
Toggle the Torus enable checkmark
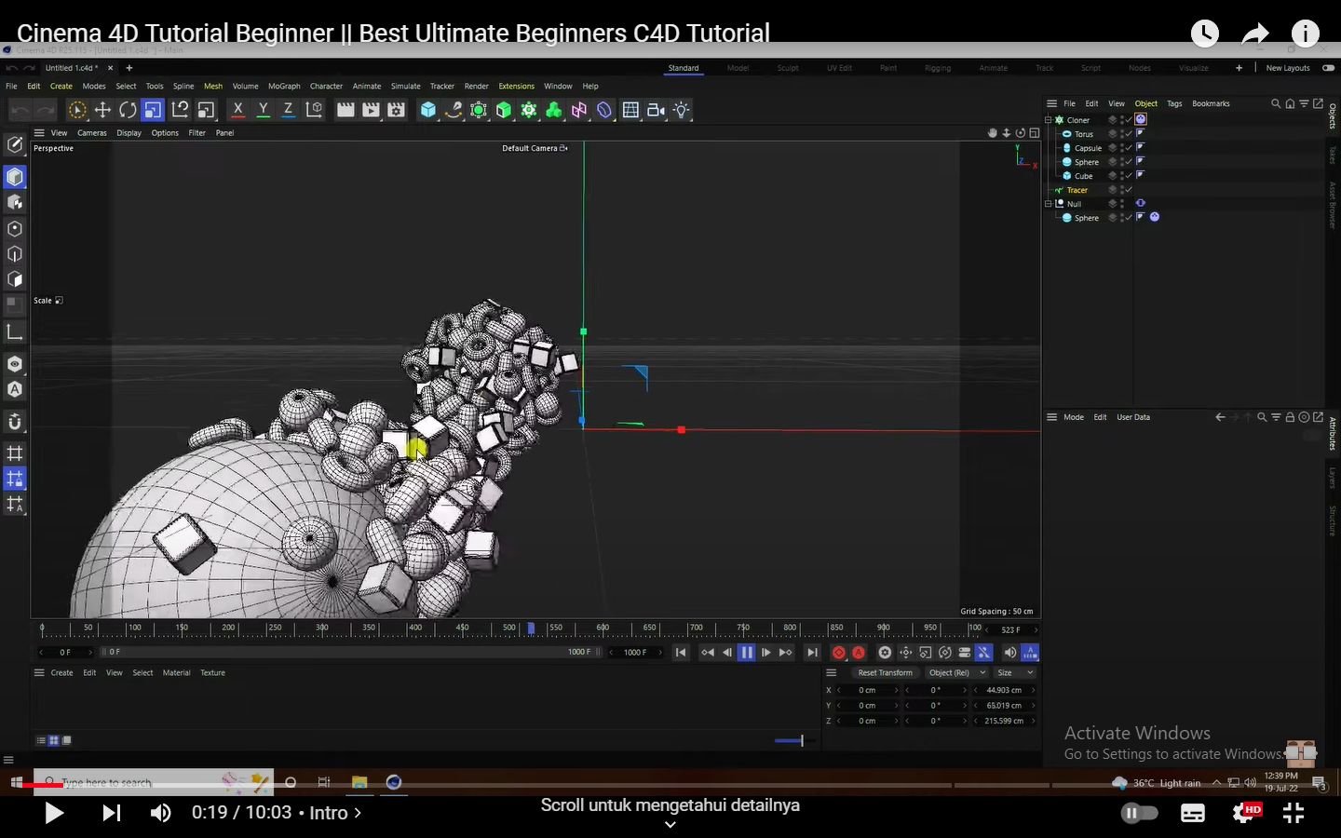(1128, 134)
